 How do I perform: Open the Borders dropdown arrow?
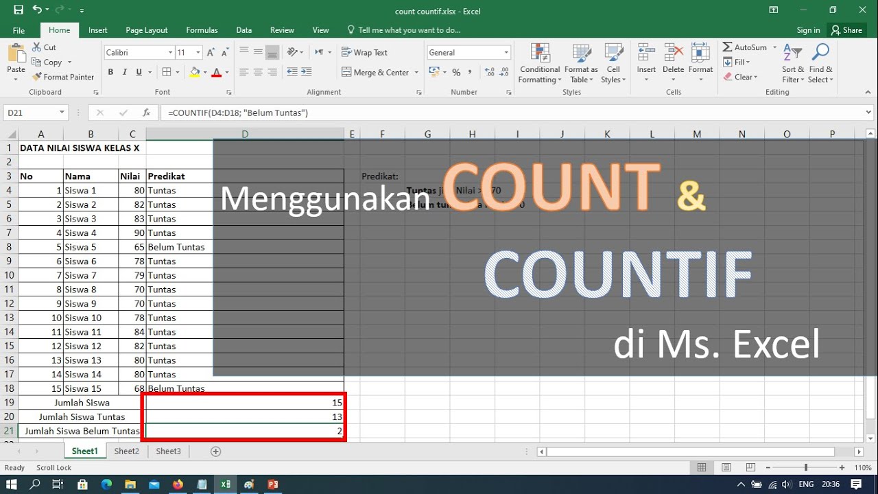(x=178, y=72)
